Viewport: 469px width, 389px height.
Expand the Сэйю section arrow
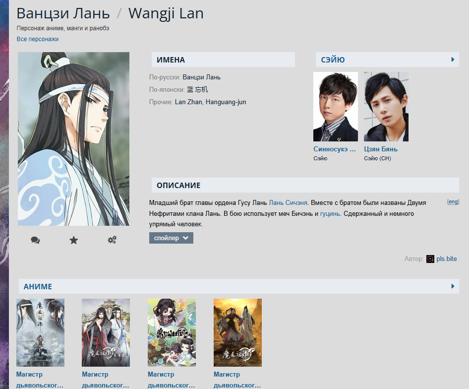click(x=453, y=60)
